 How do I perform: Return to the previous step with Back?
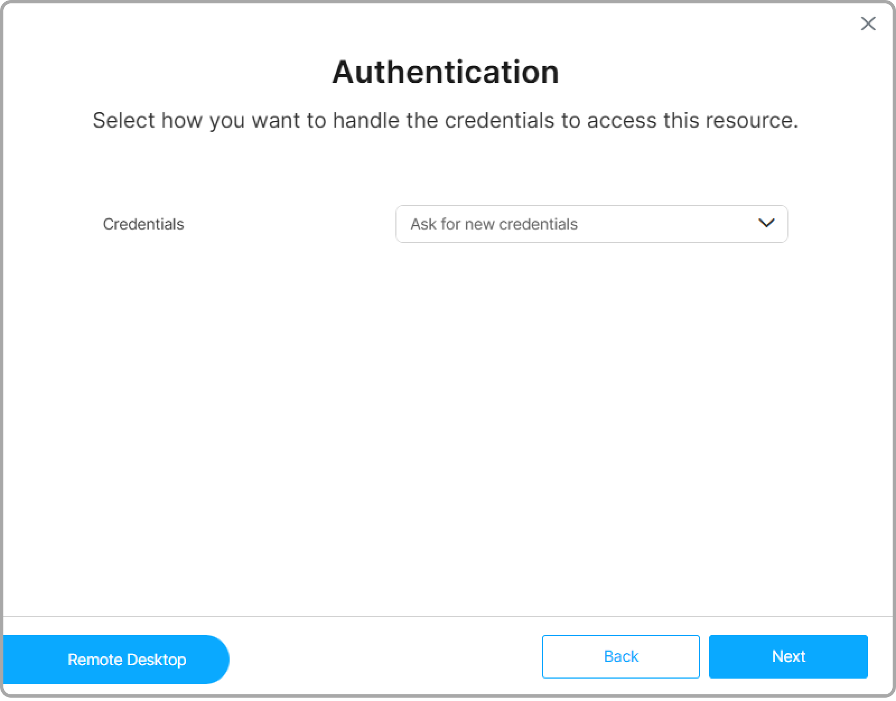coord(620,656)
